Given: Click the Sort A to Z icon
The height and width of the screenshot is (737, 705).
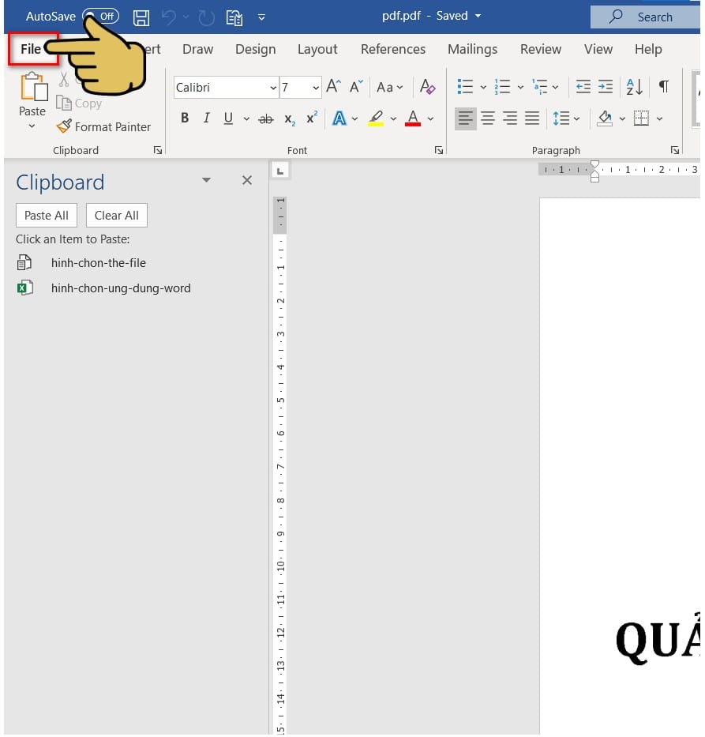Looking at the screenshot, I should coord(635,86).
